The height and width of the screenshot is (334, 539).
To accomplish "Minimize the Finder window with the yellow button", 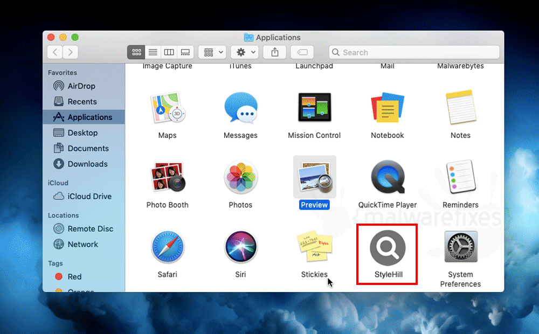I will click(63, 37).
